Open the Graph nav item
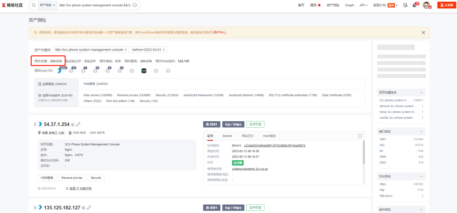 click(x=350, y=5)
